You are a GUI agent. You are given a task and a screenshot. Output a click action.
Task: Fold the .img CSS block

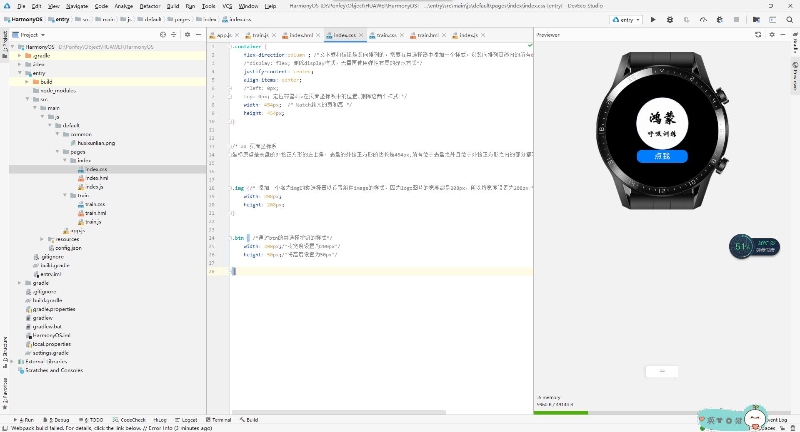pos(230,188)
